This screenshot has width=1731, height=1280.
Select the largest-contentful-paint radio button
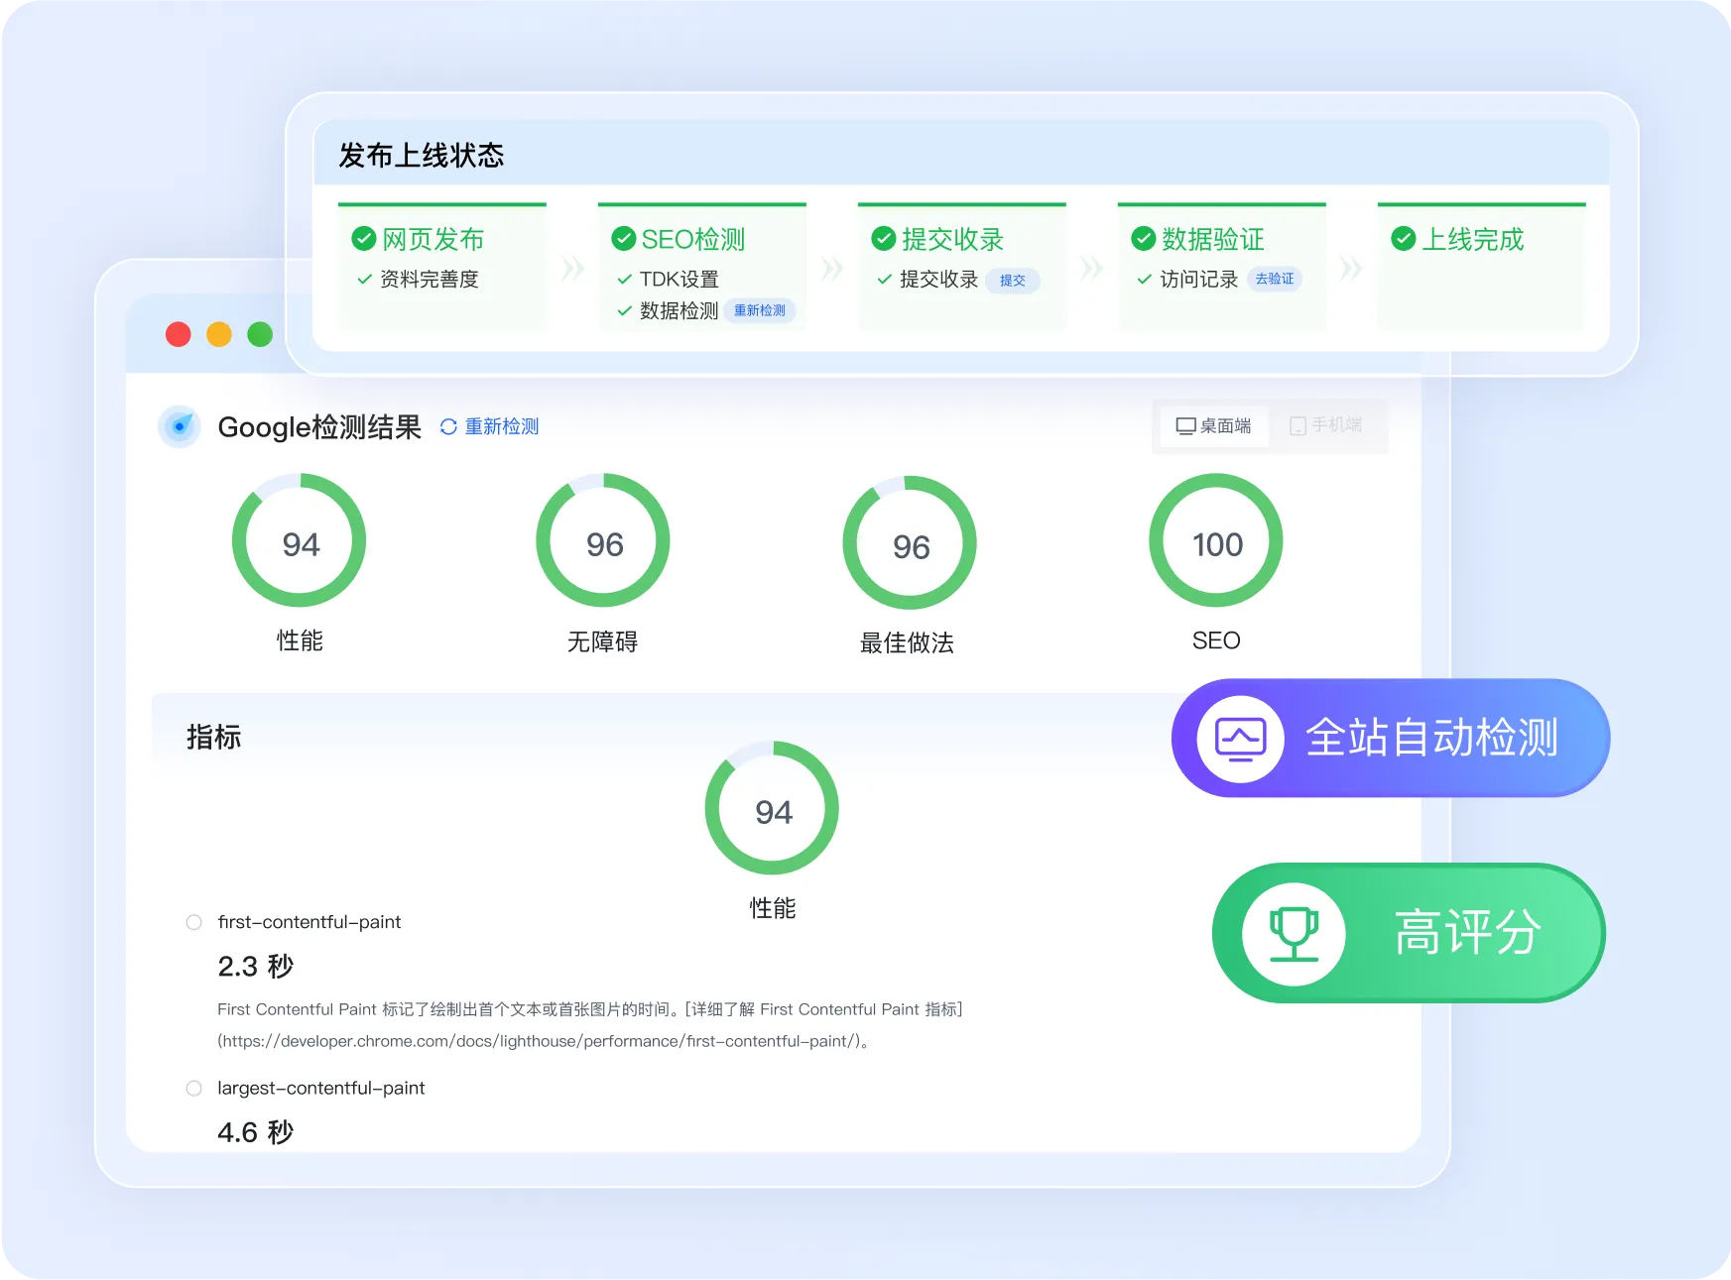(193, 1088)
